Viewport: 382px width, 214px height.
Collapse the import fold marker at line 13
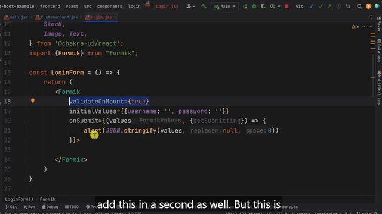click(26, 53)
